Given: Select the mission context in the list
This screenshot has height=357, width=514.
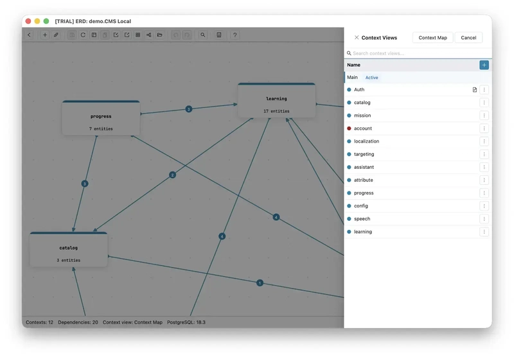Looking at the screenshot, I should point(418,116).
